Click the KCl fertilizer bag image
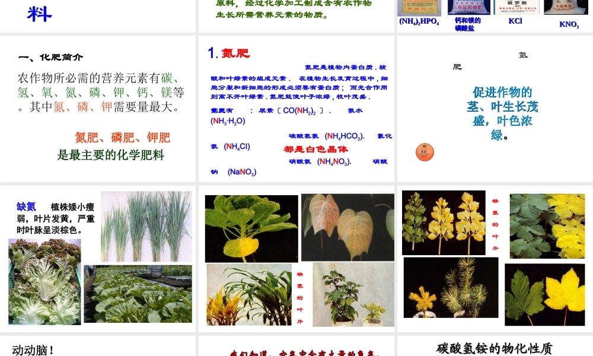Image resolution: width=593 pixels, height=356 pixels. (x=517, y=7)
